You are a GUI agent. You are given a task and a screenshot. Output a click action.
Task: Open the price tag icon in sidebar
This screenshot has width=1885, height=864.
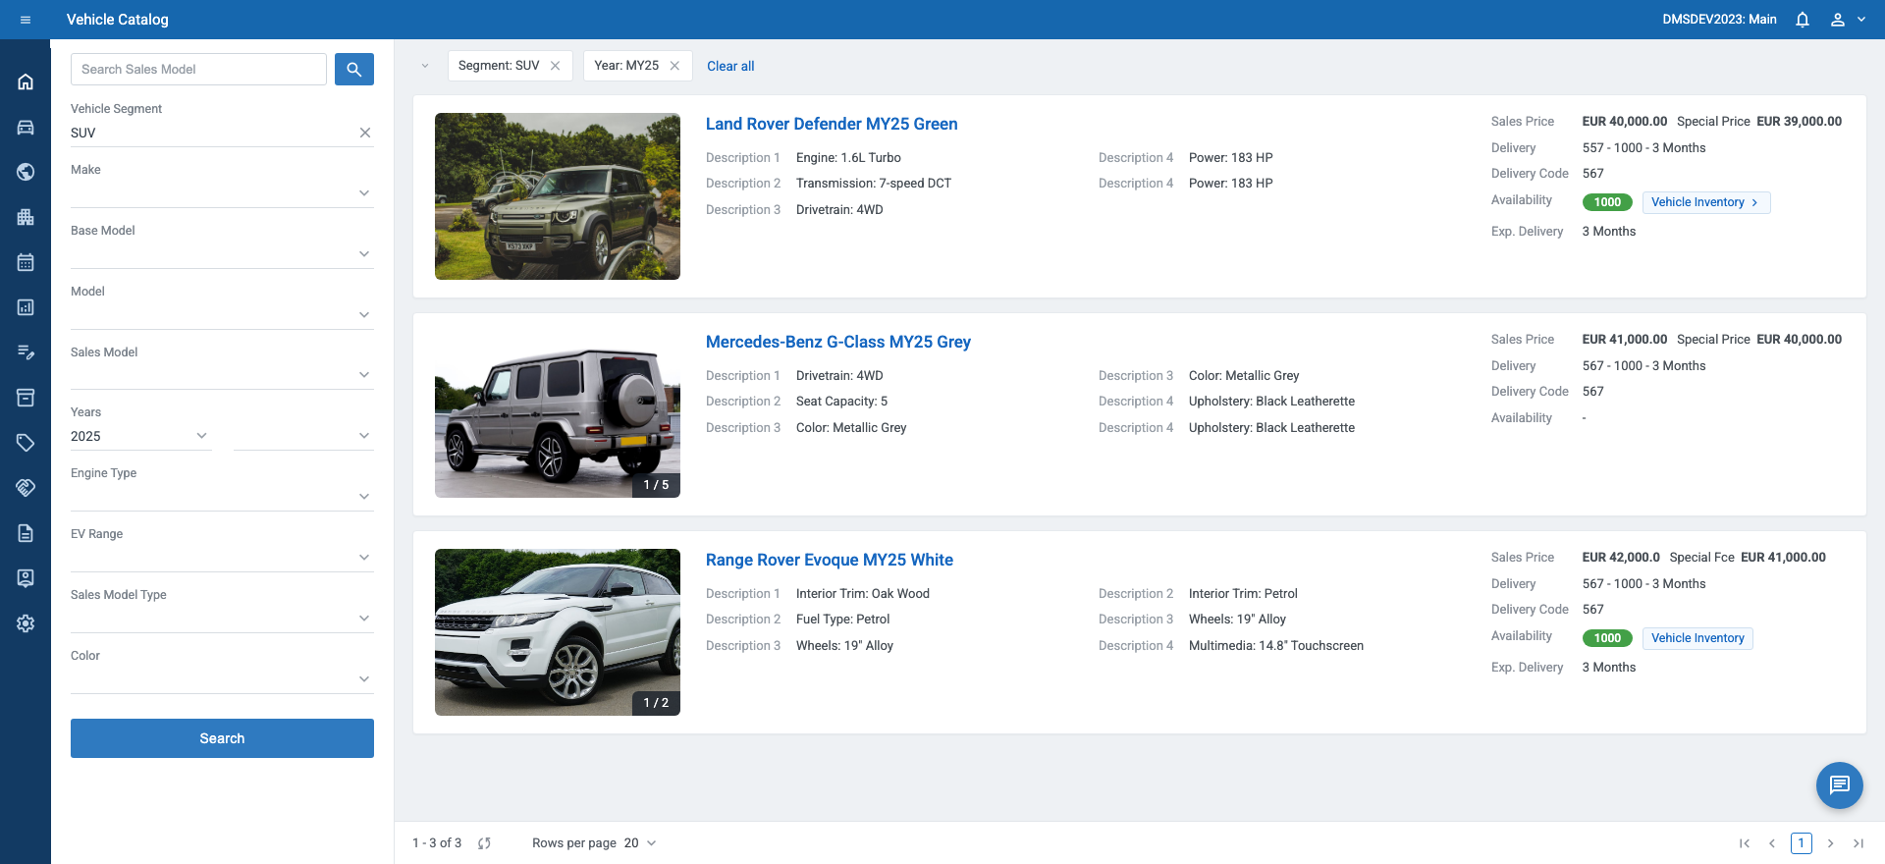coord(26,443)
